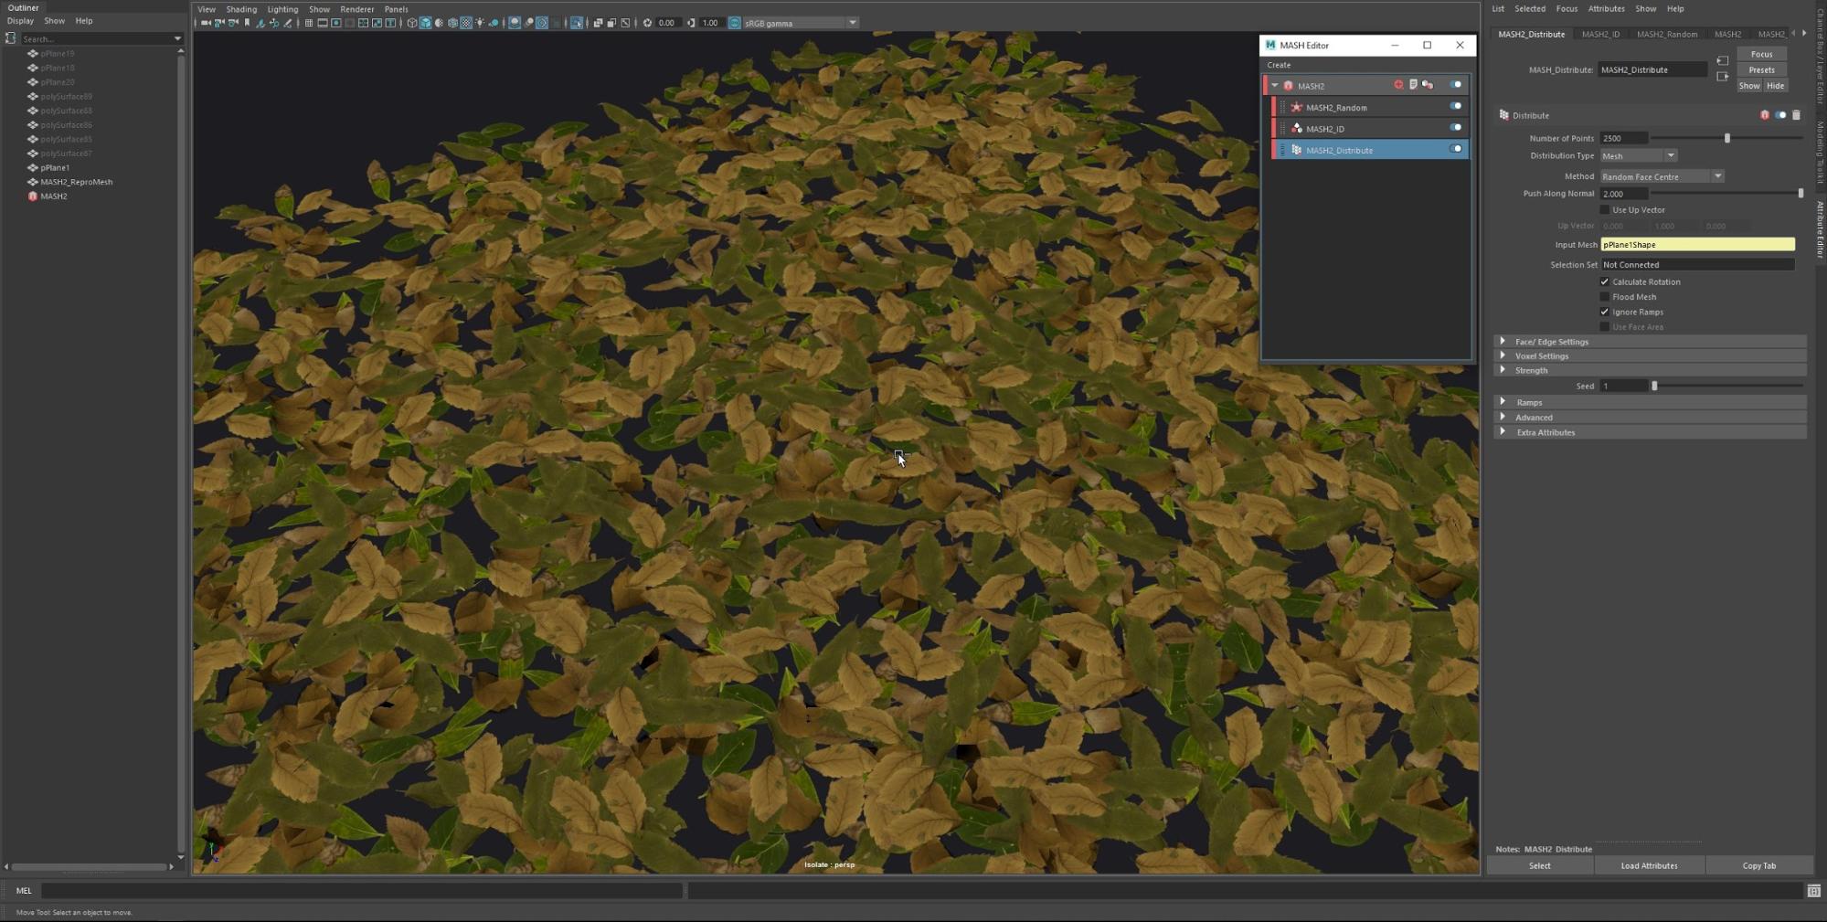Switch to the MASH2_Random attribute tab
Image resolution: width=1827 pixels, height=922 pixels.
1666,34
